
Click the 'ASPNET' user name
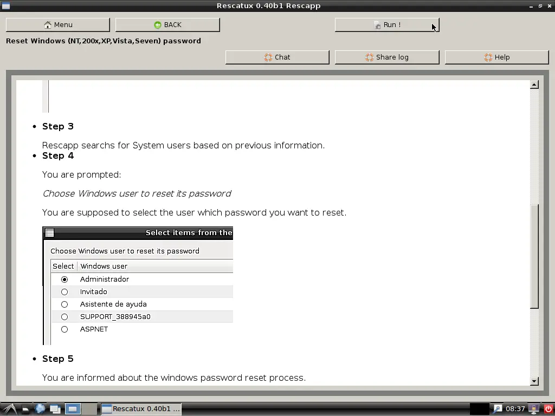94,329
